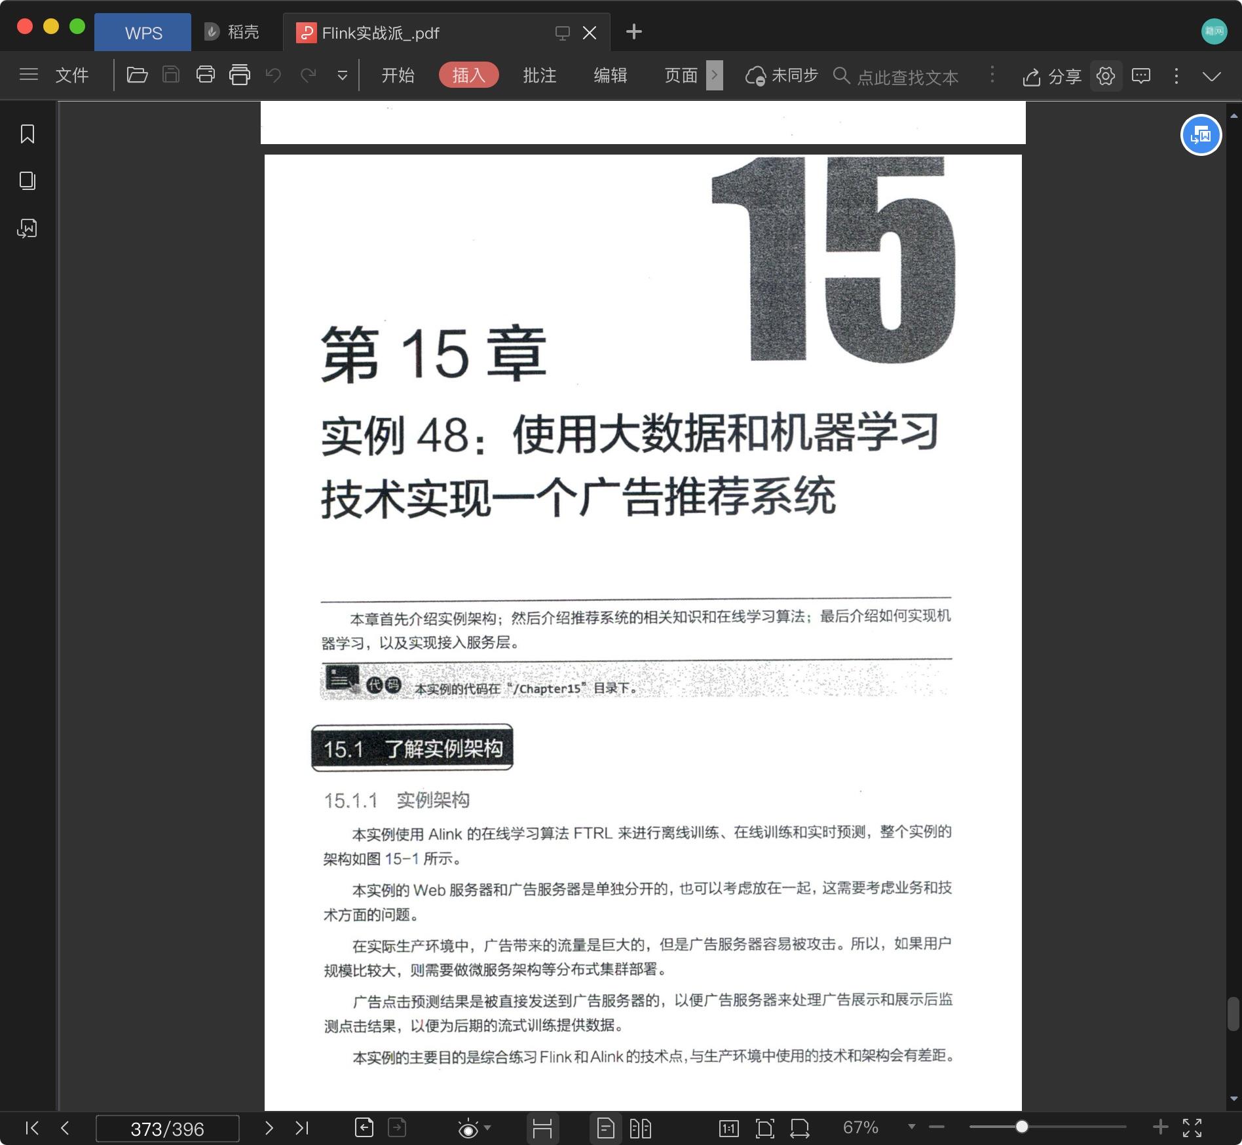Switch to the WPS home tab

pyautogui.click(x=143, y=33)
